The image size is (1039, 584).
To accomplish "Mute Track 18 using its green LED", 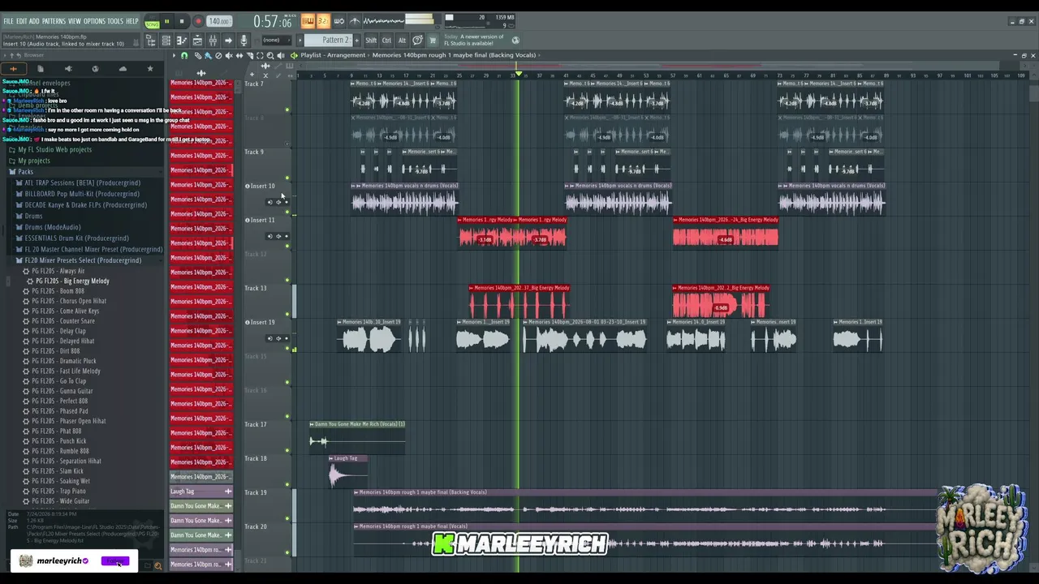I will (x=287, y=484).
